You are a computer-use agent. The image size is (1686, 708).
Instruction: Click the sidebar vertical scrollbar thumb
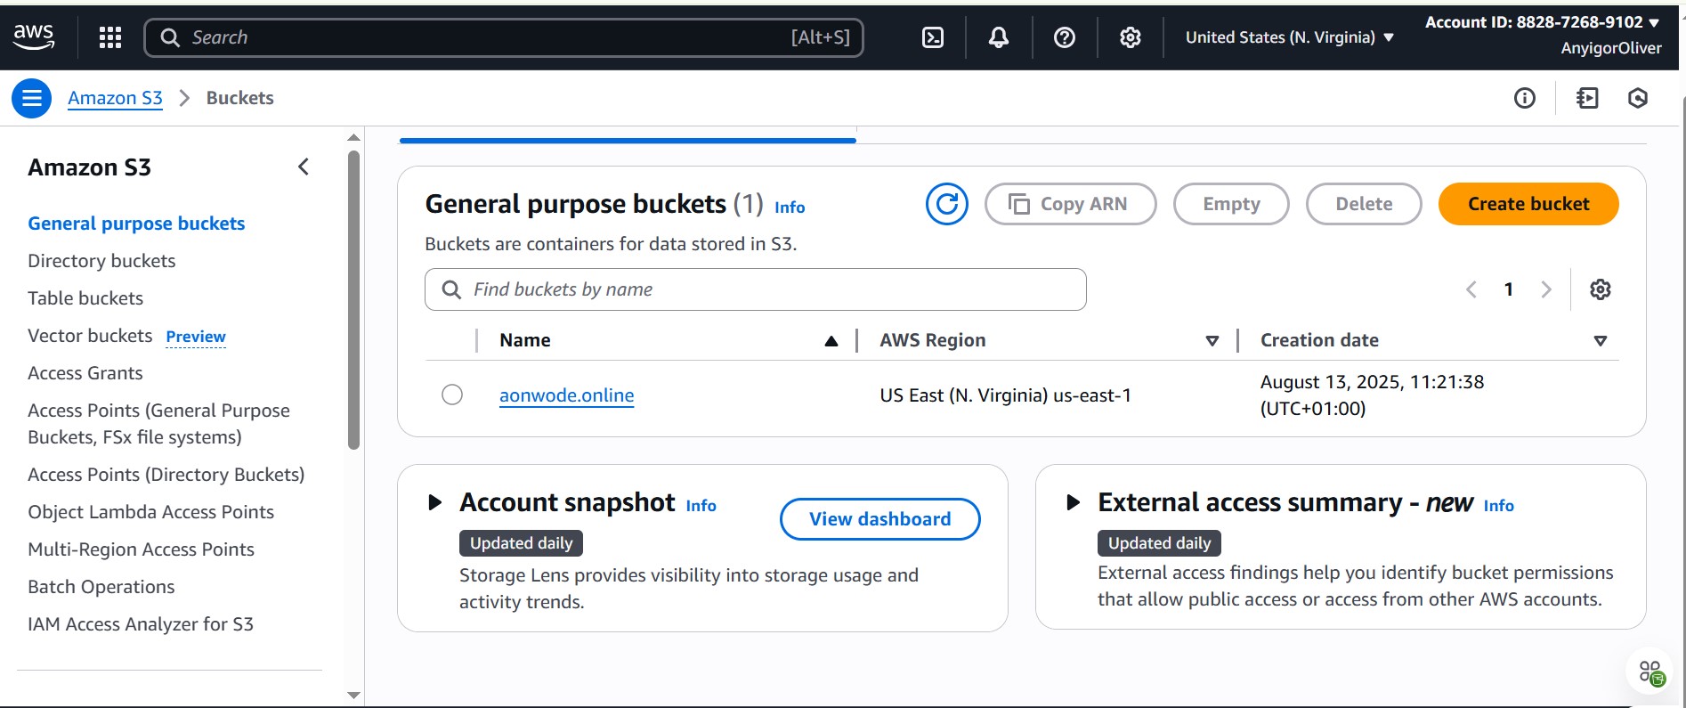click(353, 298)
